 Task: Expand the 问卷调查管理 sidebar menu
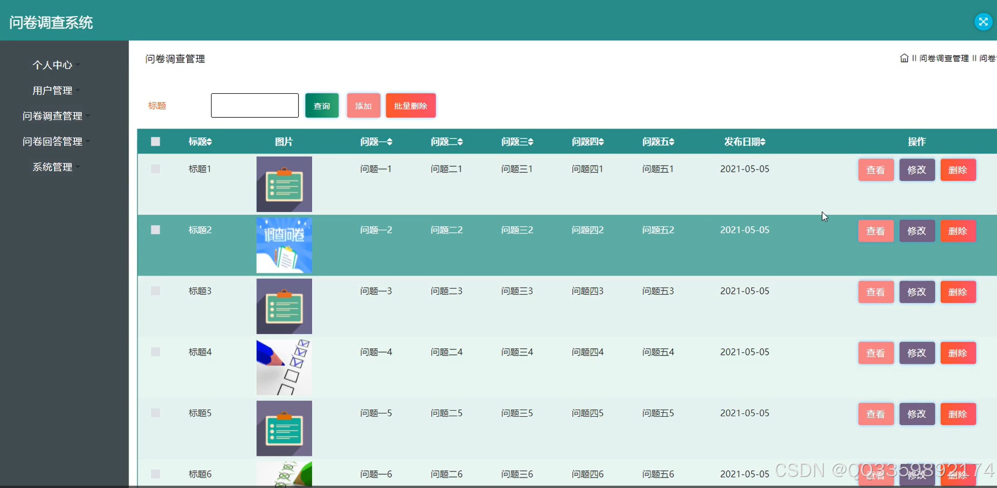point(55,116)
